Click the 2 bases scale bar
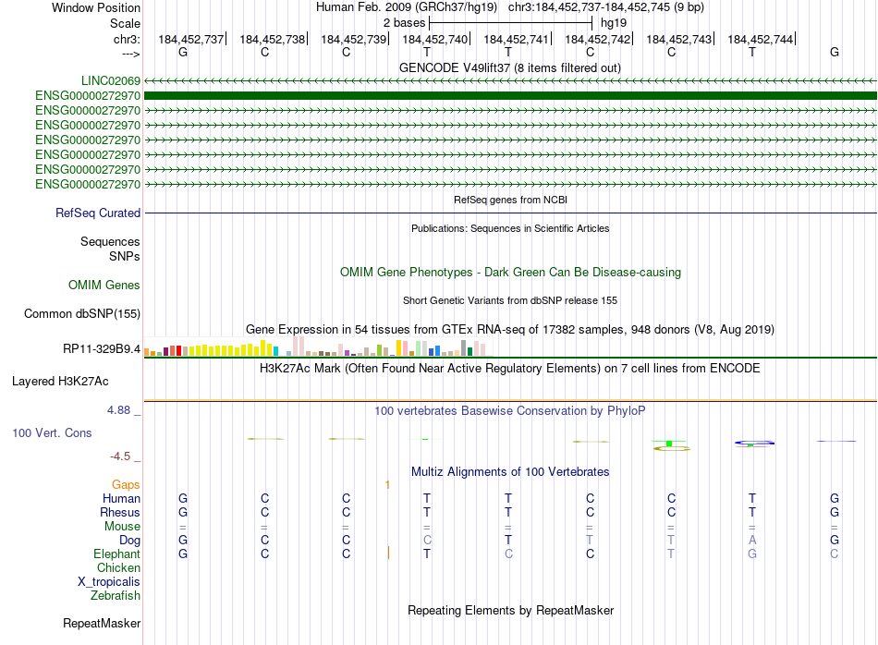 tap(510, 23)
